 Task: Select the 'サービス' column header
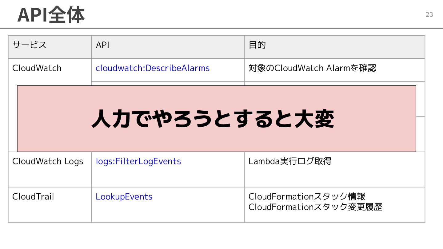coord(50,47)
